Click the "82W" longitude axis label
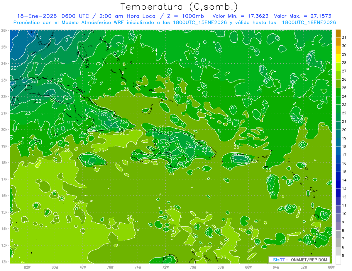This screenshot has width=352, height=271. pos(27,267)
